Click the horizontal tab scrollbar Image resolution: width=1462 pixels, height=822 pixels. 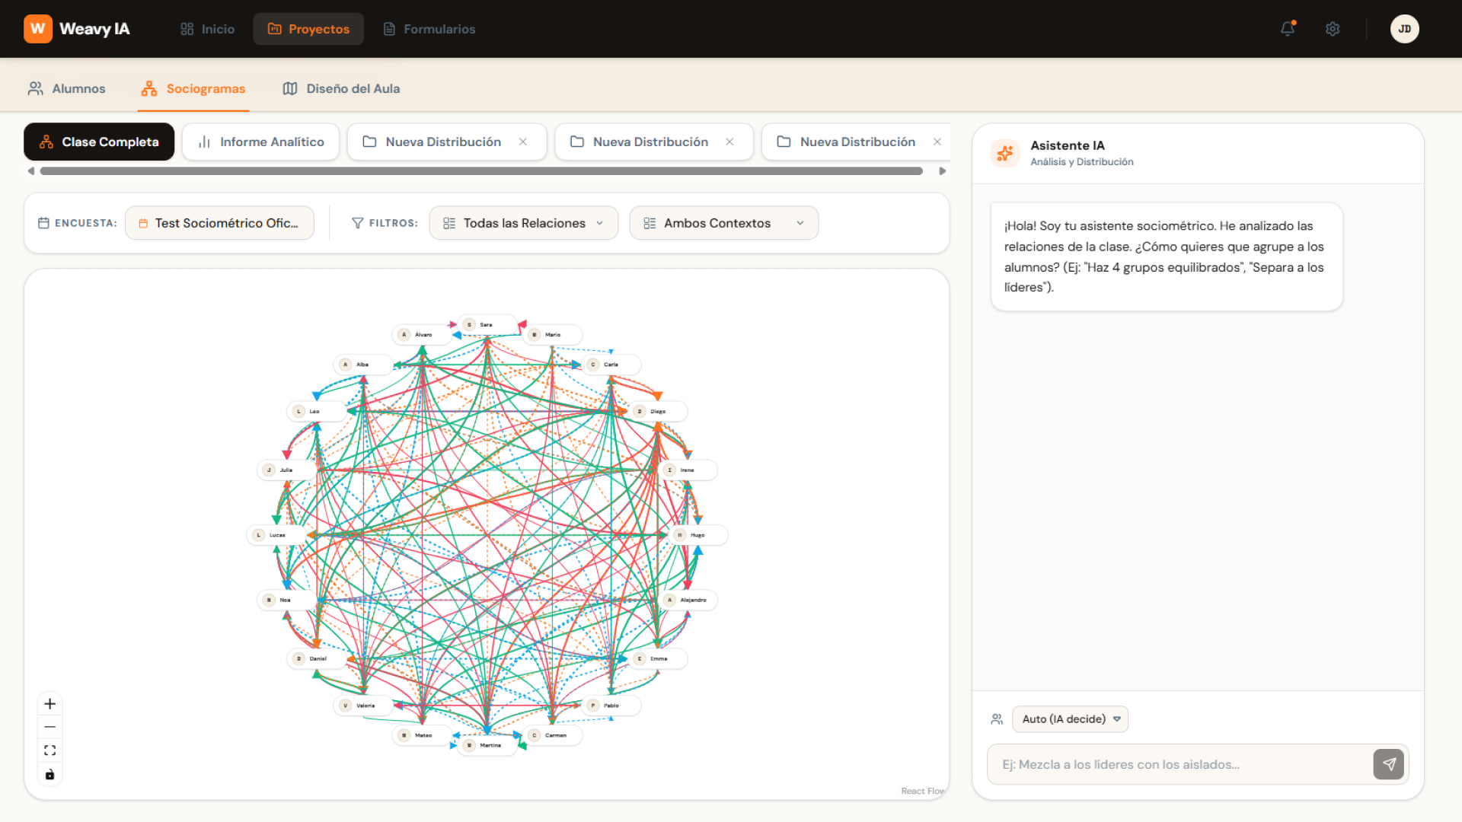[x=481, y=171]
